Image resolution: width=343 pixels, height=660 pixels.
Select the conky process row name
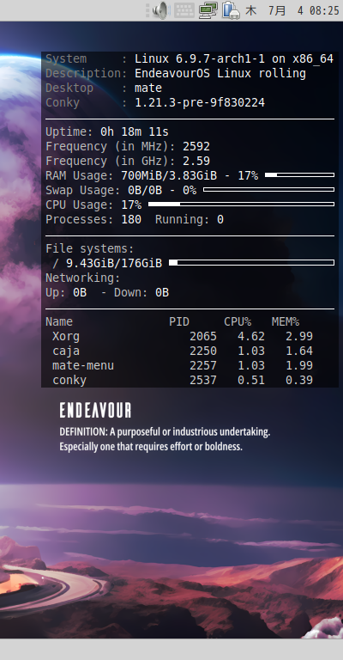pos(69,380)
